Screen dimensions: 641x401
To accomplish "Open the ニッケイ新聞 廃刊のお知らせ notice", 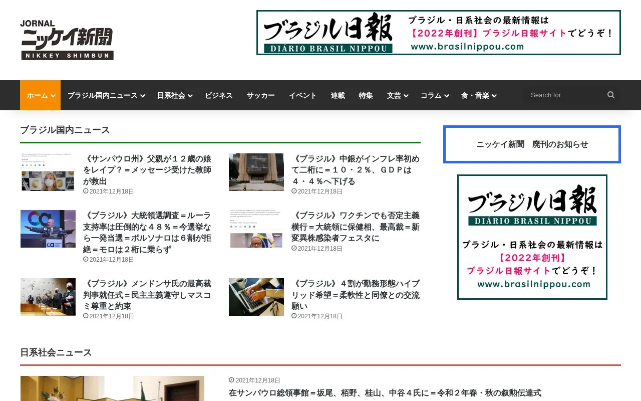I will pyautogui.click(x=532, y=144).
